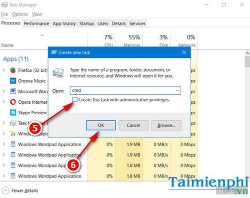250x198 pixels.
Task: Click the Firefox icon in Apps list
Action: pyautogui.click(x=13, y=70)
